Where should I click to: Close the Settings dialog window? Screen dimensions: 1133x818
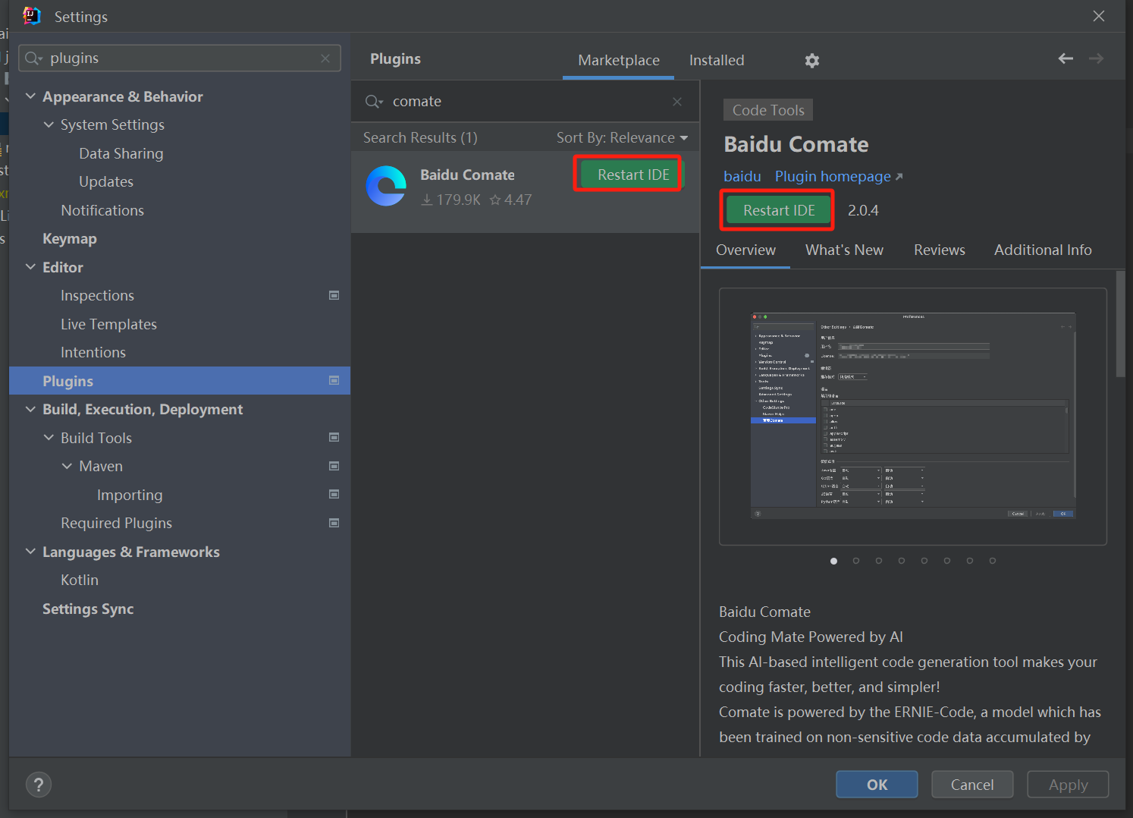(x=1098, y=16)
